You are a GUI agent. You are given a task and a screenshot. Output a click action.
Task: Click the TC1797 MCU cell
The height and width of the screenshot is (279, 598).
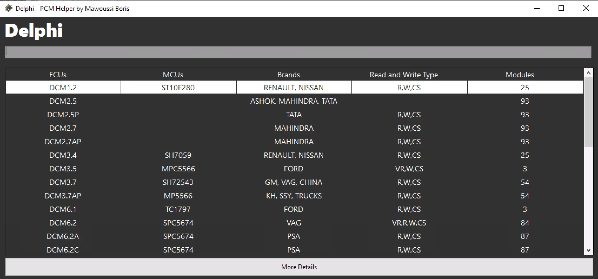click(x=178, y=209)
